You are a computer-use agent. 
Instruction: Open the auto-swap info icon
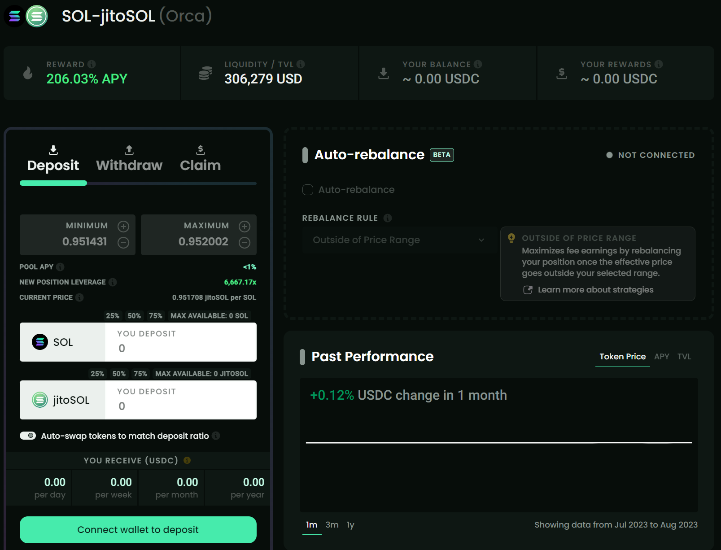tap(216, 436)
